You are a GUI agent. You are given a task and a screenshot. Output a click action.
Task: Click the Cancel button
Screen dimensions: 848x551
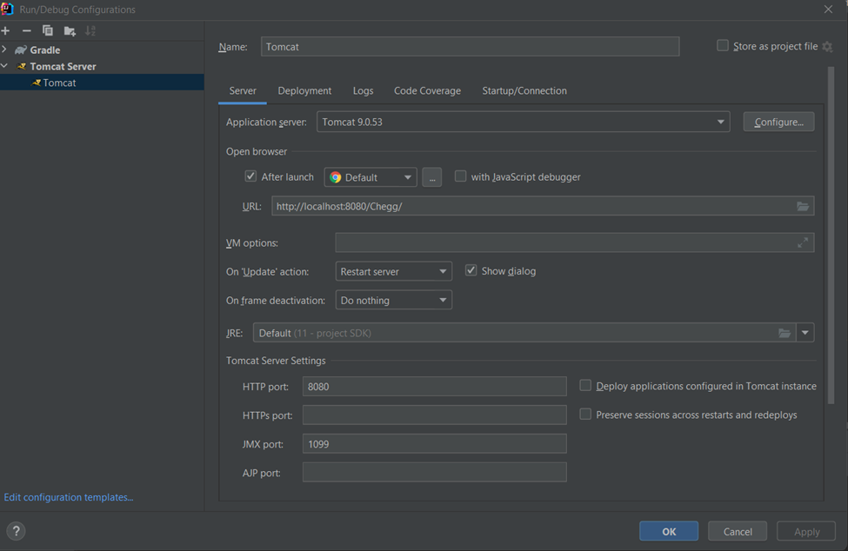738,531
